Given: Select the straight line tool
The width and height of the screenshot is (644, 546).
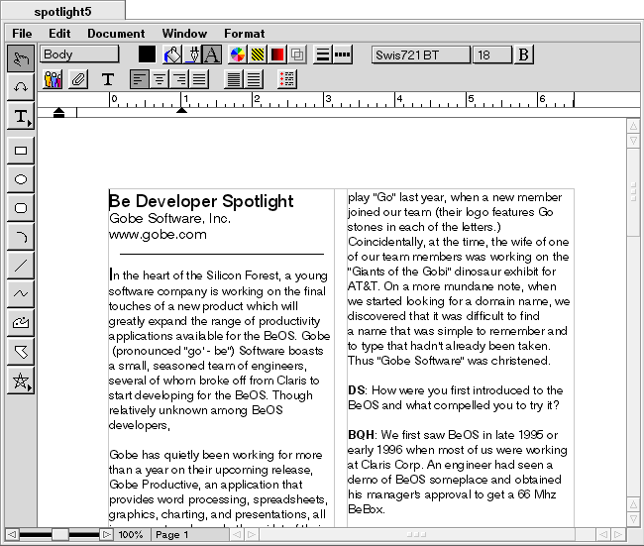Looking at the screenshot, I should tap(21, 266).
